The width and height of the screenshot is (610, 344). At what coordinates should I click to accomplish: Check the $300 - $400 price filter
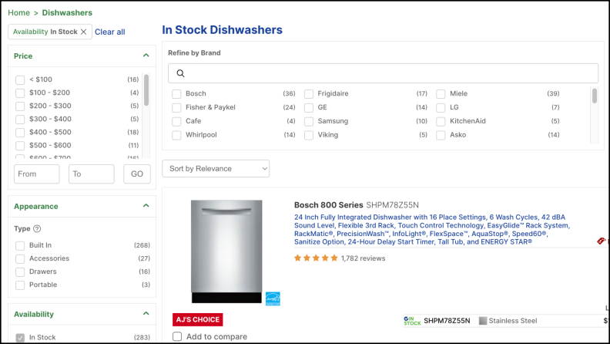pos(20,120)
